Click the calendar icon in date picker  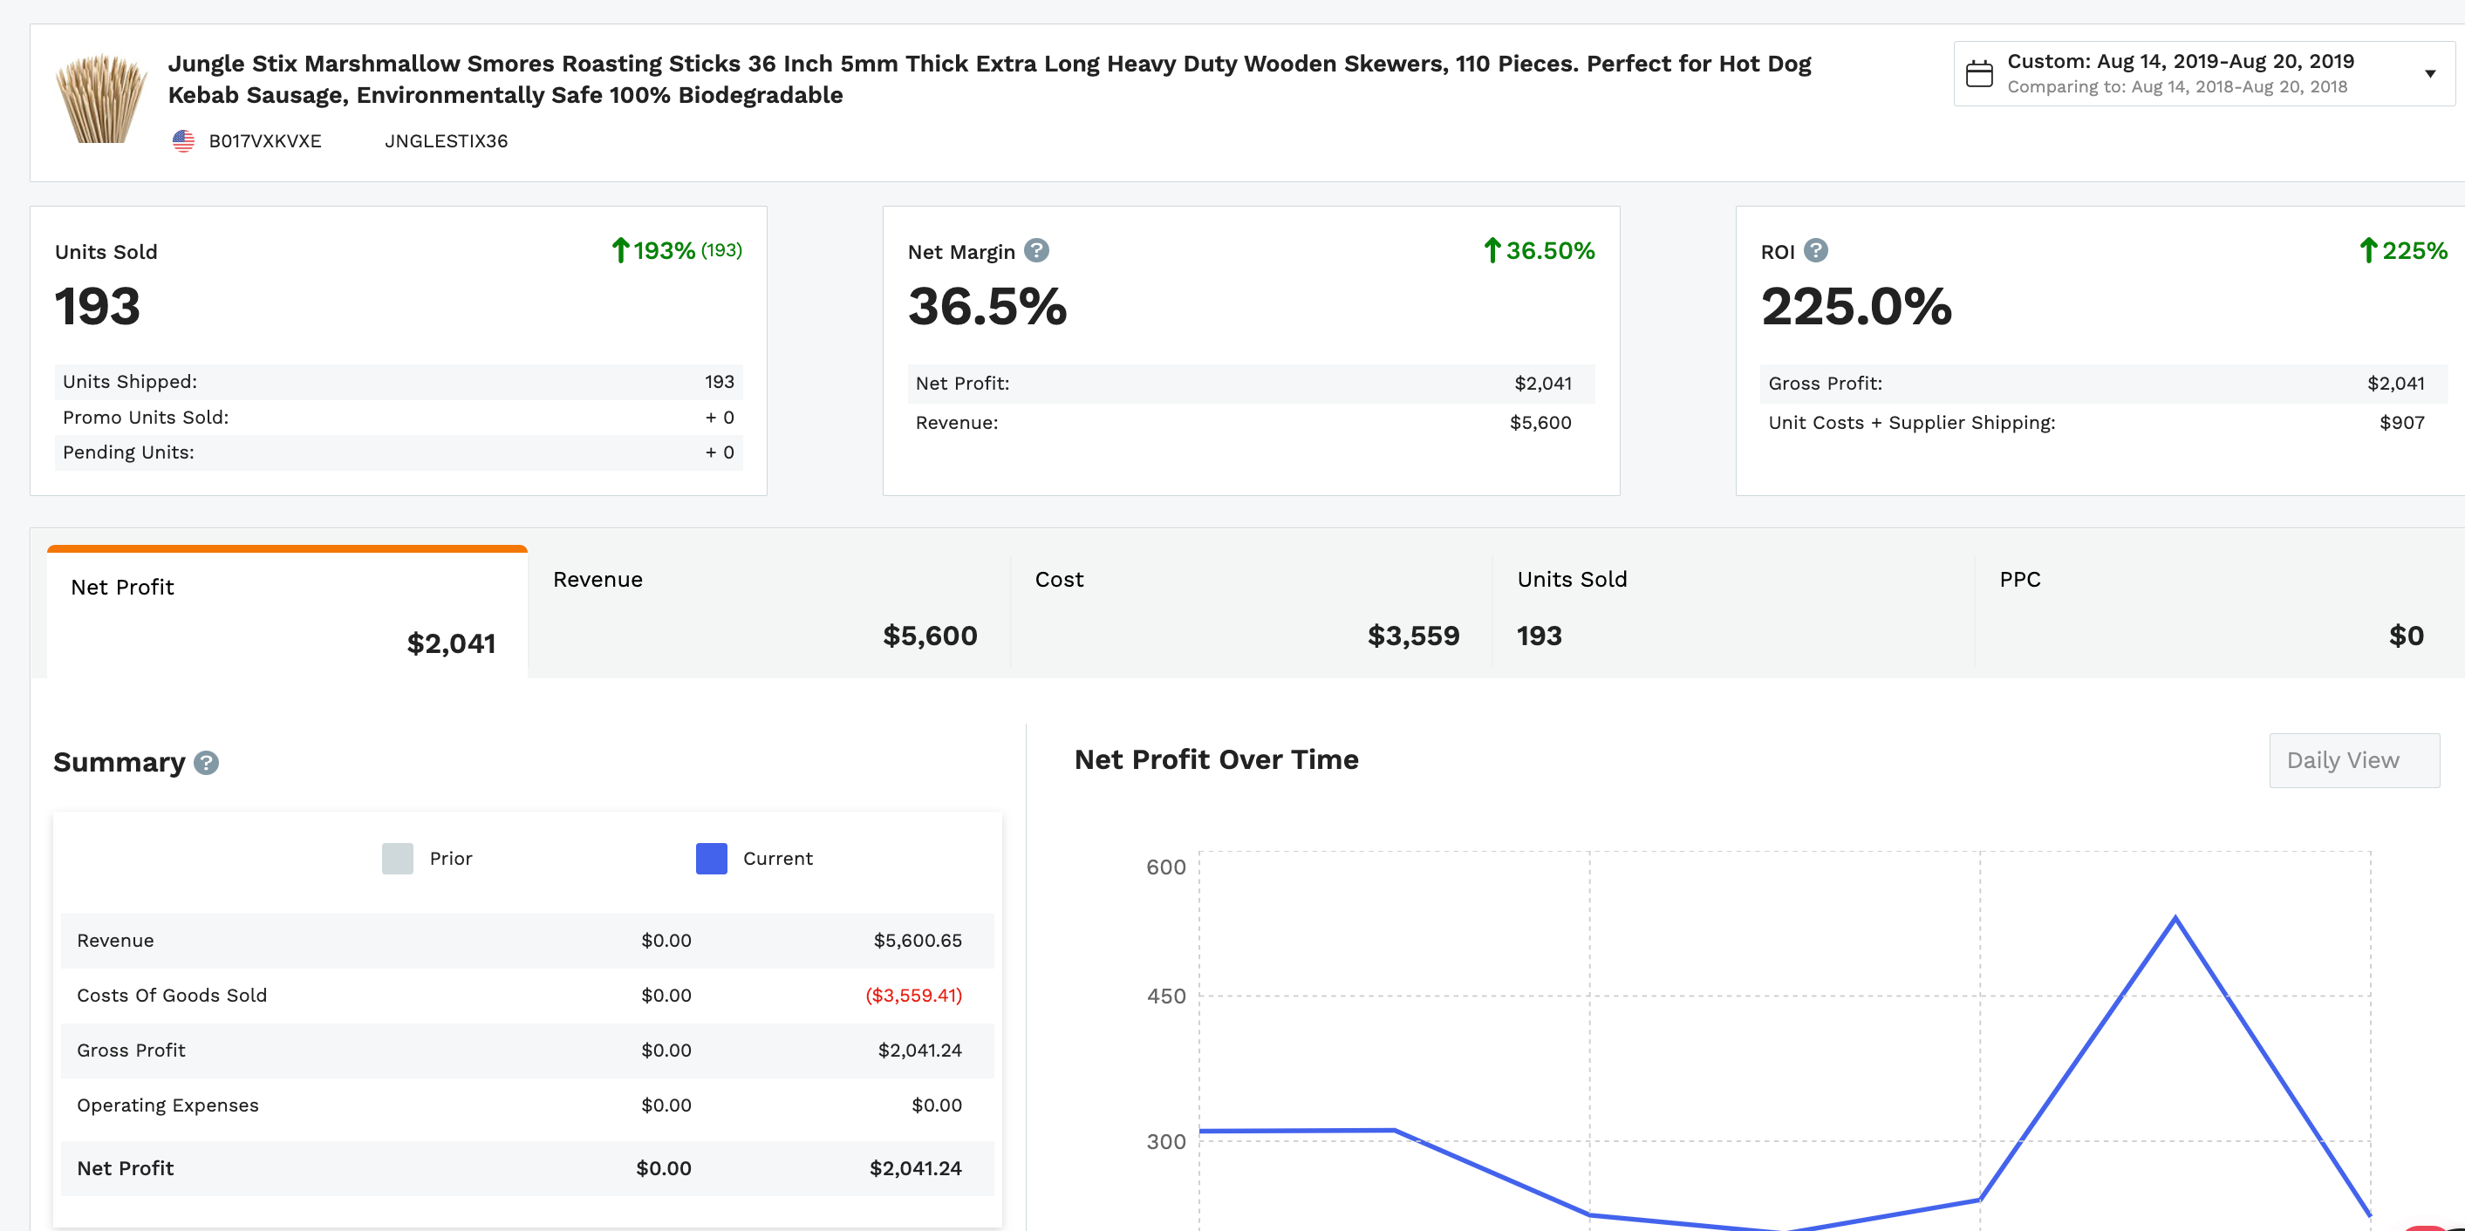[1979, 73]
